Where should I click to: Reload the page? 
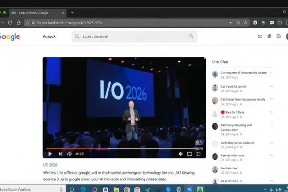(x=10, y=23)
